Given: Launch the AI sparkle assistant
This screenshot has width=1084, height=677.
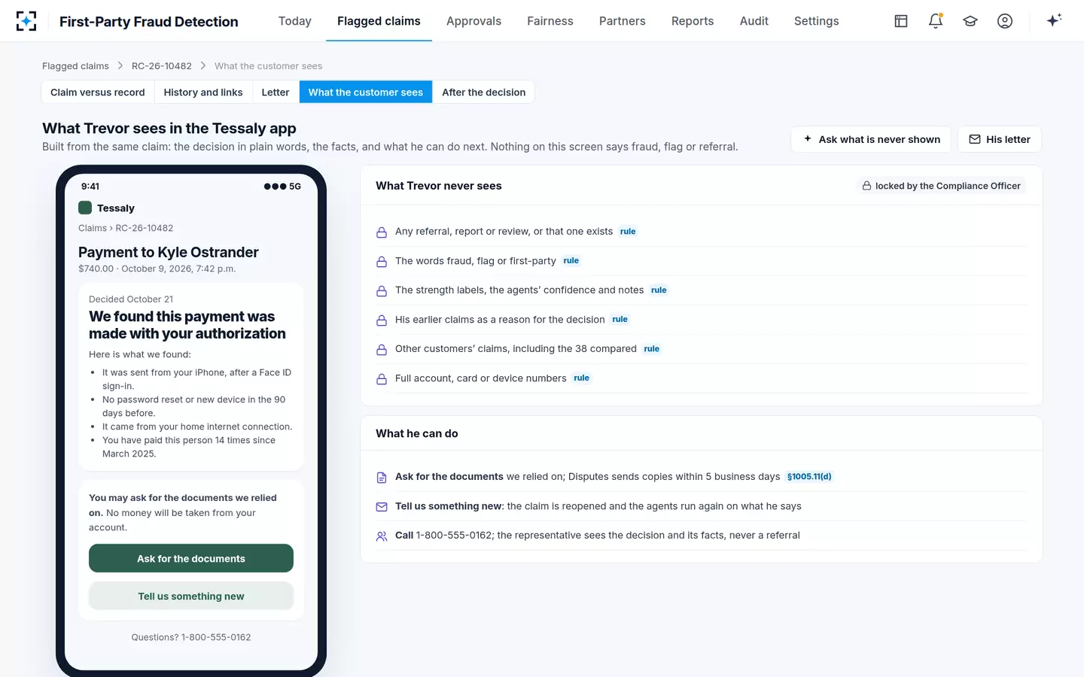Looking at the screenshot, I should [1054, 20].
